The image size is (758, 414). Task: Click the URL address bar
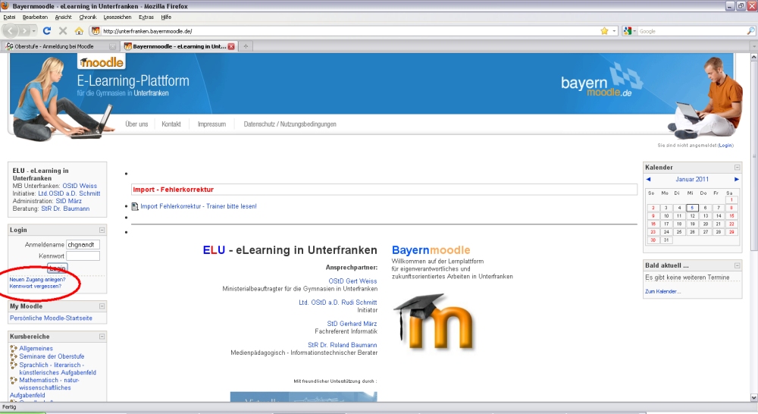pyautogui.click(x=348, y=31)
